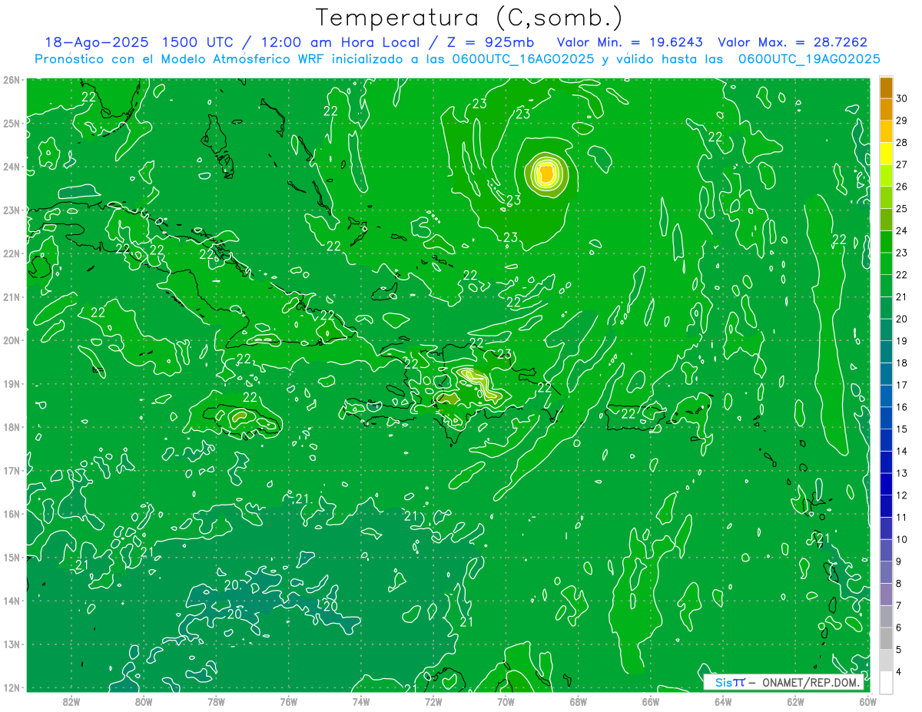Click the '28' label on the color scale
Screen dimensions: 922x712
click(x=901, y=142)
